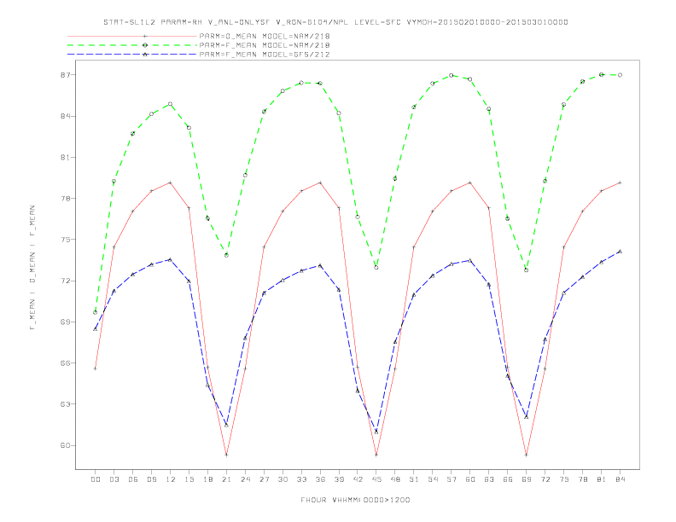Click the x-axis tick label 63
Image resolution: width=676 pixels, height=522 pixels.
(x=489, y=479)
